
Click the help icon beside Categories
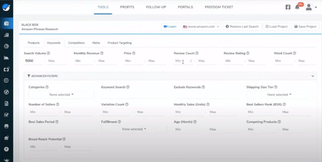(47, 87)
